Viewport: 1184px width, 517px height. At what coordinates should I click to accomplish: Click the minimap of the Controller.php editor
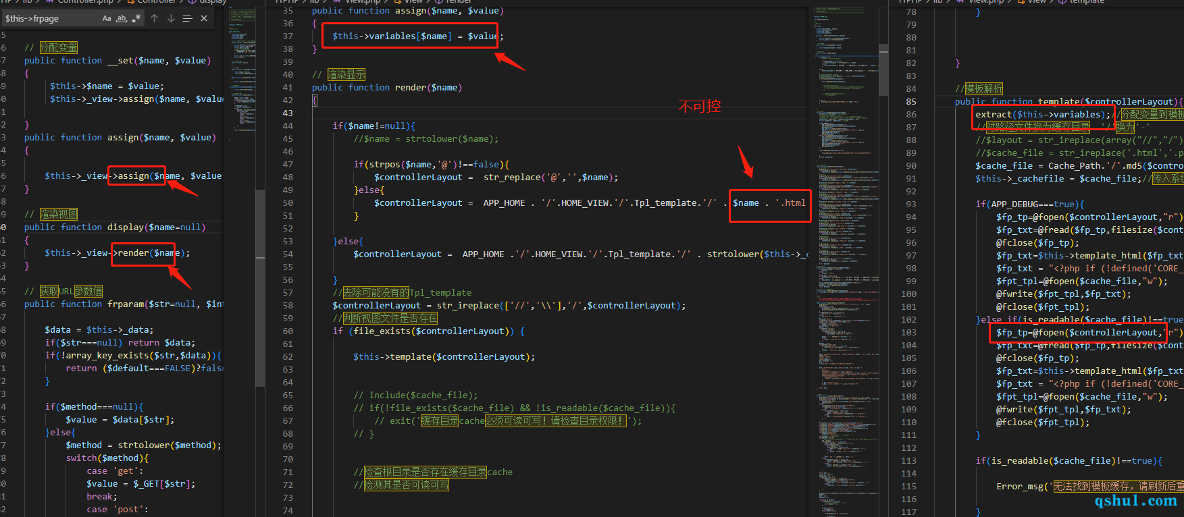coord(243,74)
